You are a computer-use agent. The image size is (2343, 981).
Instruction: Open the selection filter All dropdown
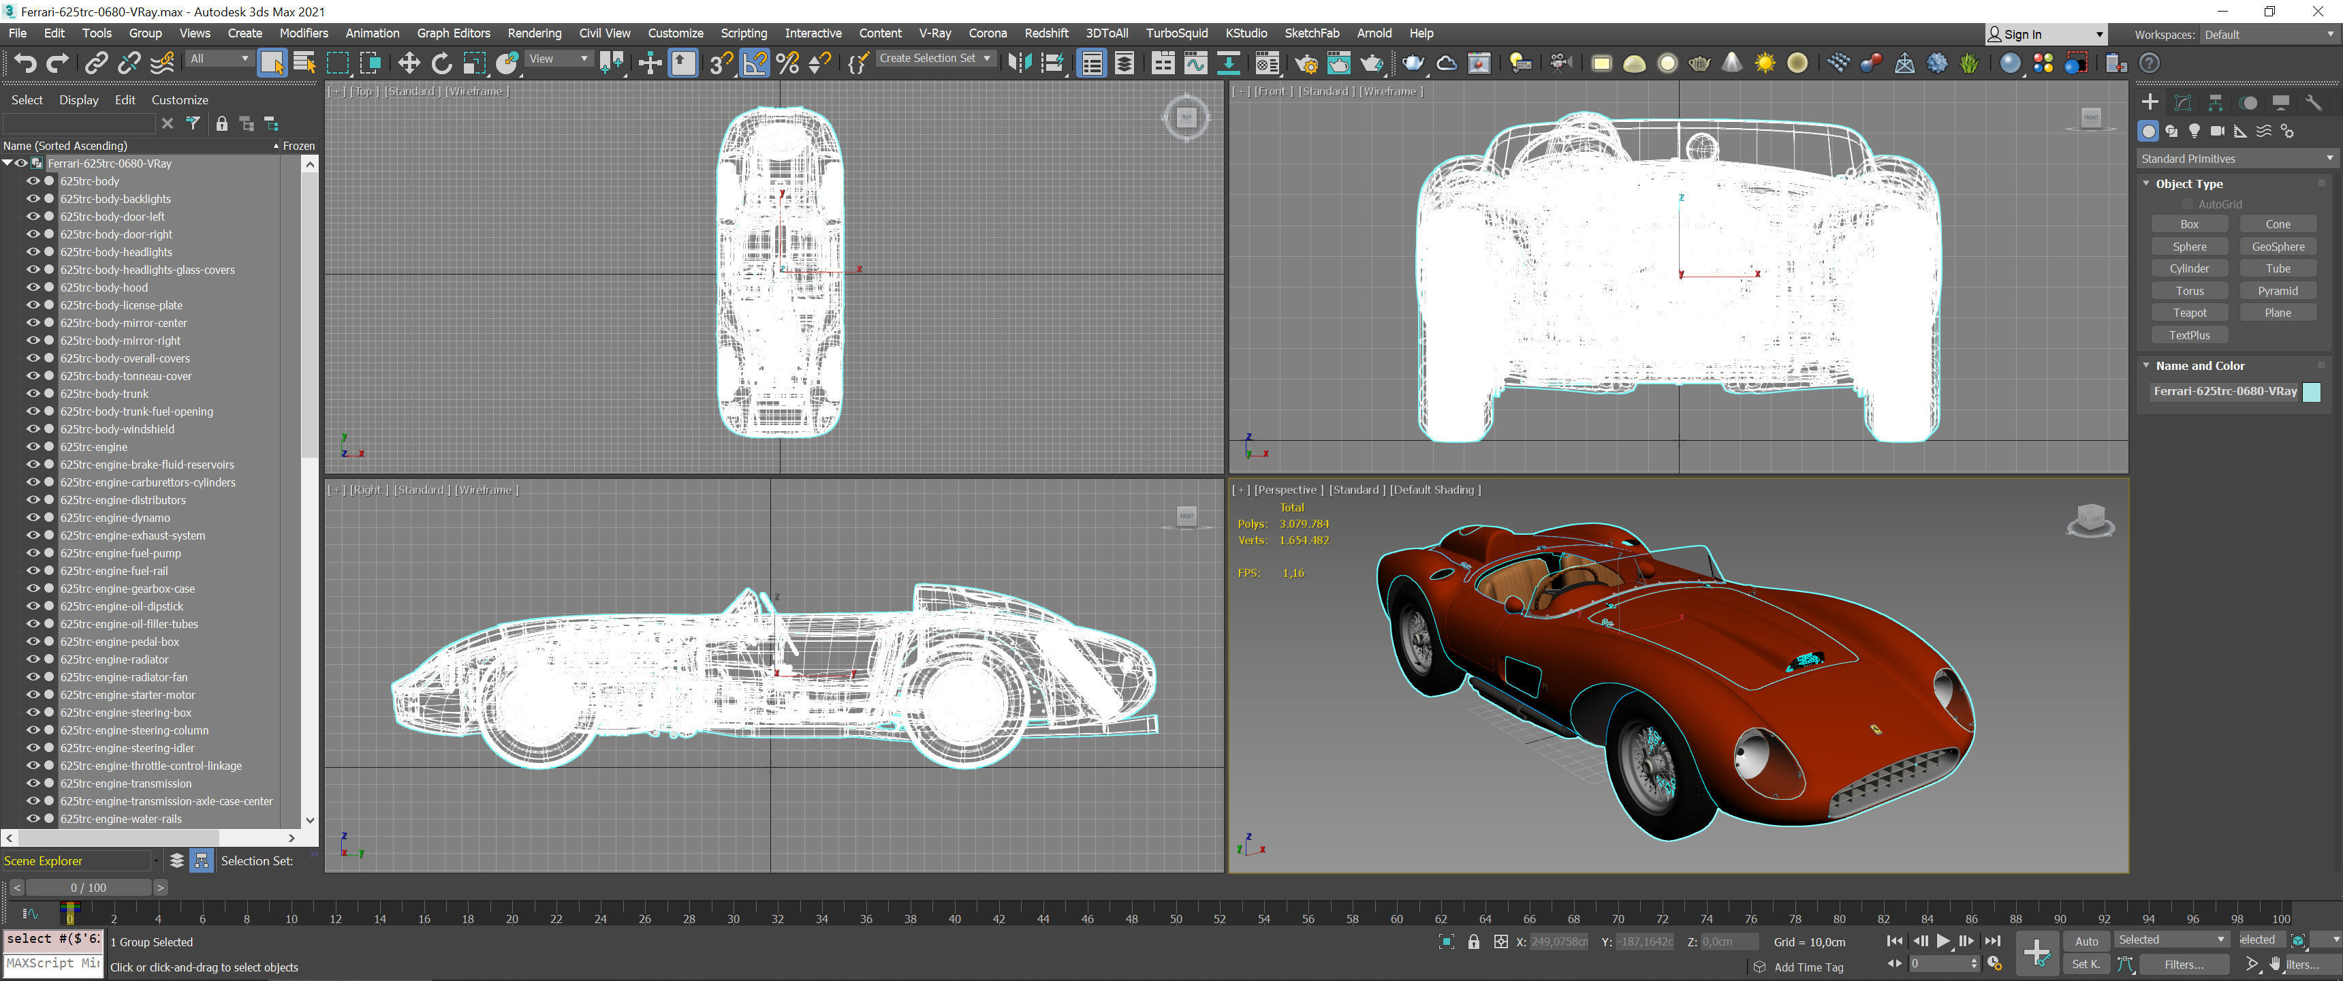pyautogui.click(x=219, y=59)
